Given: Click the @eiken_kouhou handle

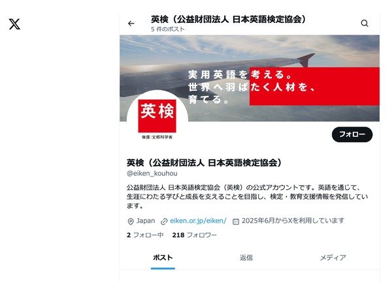Looking at the screenshot, I should (x=152, y=174).
